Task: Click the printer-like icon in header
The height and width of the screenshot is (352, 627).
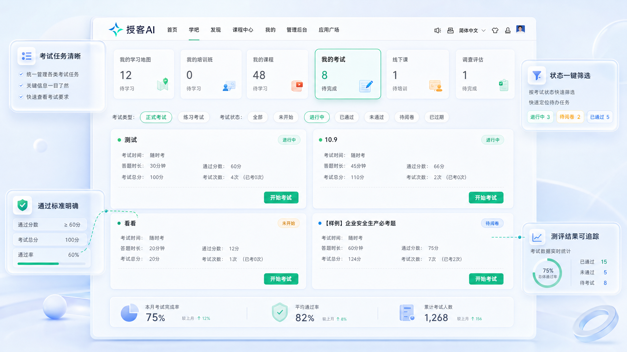Action: coord(450,30)
